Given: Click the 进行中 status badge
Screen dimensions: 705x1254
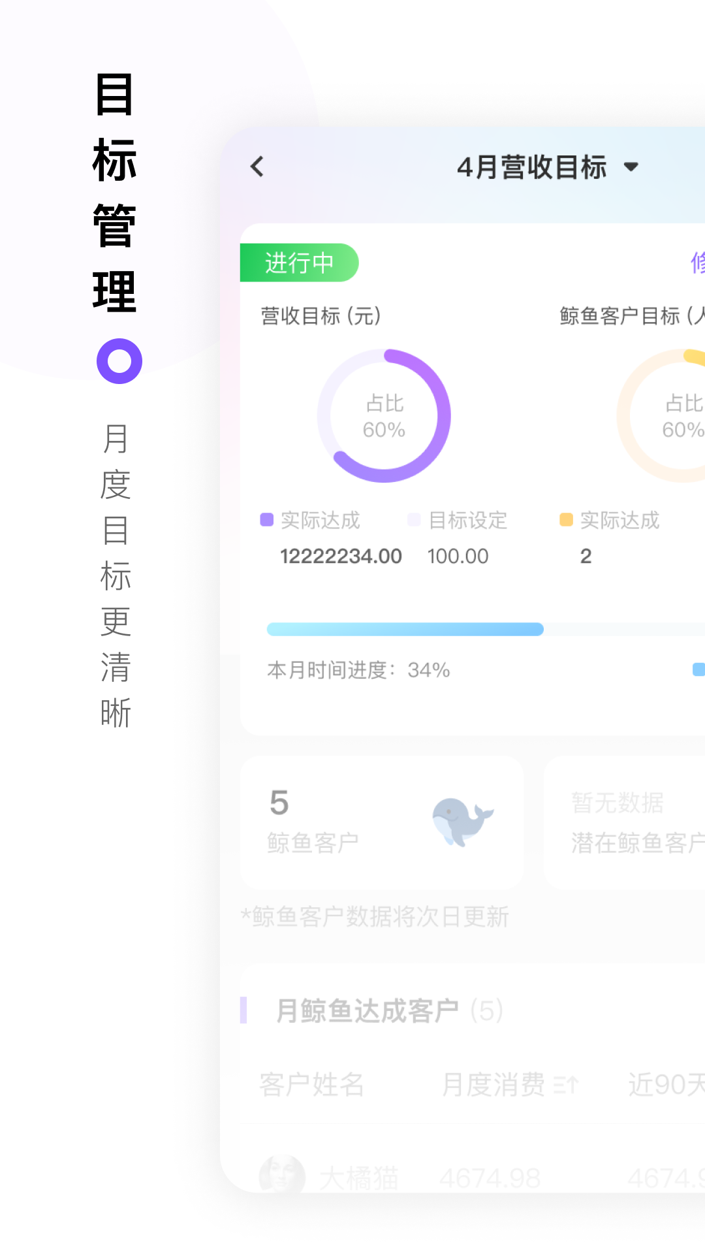Looking at the screenshot, I should [x=300, y=263].
